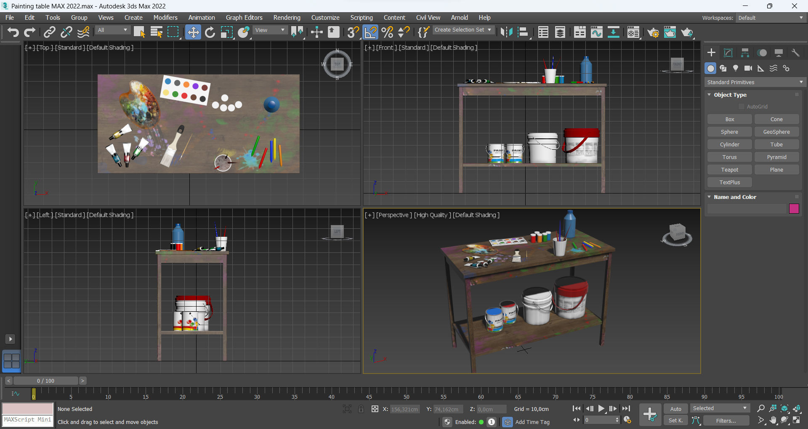Image resolution: width=808 pixels, height=429 pixels.
Task: Select the Bind to Space Warp tool
Action: point(83,32)
